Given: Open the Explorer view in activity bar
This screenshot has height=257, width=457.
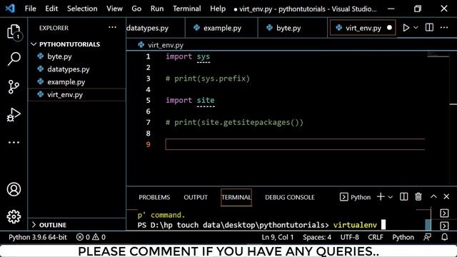Looking at the screenshot, I should click(x=14, y=31).
